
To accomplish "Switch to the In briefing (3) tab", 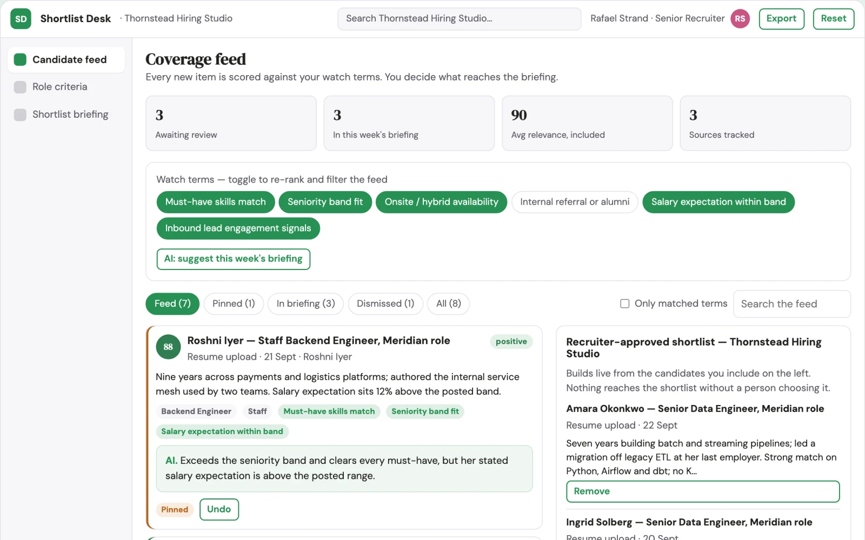I will [x=305, y=303].
